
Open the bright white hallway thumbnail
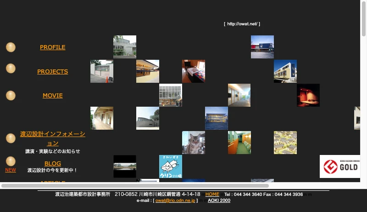tap(239, 95)
